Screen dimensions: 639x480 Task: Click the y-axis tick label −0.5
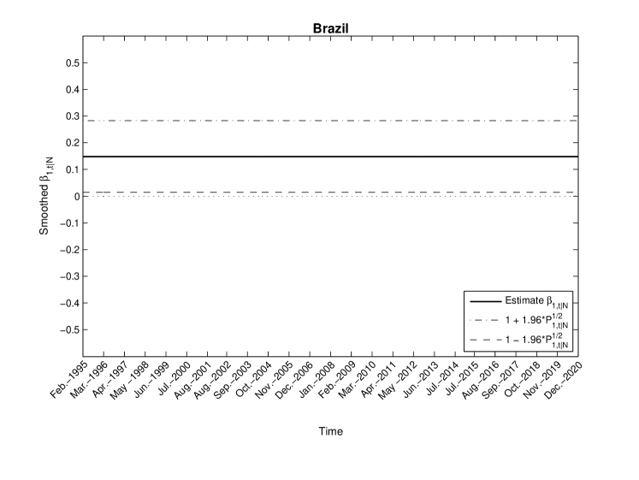(69, 329)
